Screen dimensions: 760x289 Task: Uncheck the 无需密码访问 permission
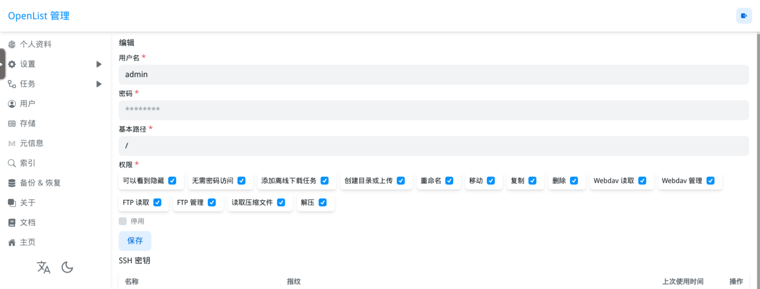point(241,181)
